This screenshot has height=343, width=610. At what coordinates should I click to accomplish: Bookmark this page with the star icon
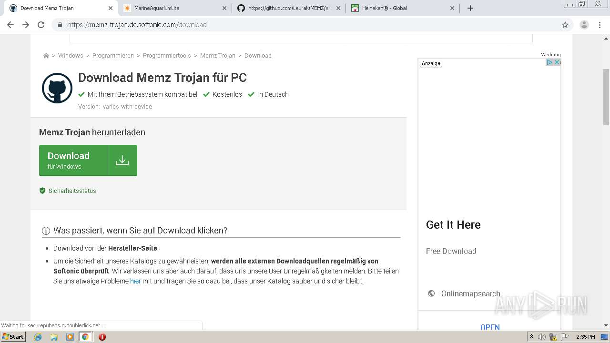click(x=565, y=25)
